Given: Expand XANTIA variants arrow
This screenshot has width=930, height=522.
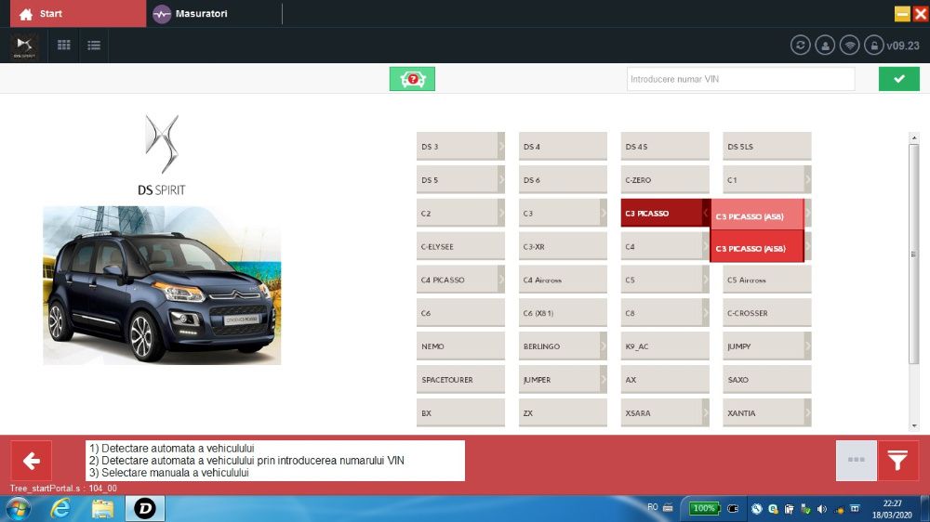Looking at the screenshot, I should (808, 413).
